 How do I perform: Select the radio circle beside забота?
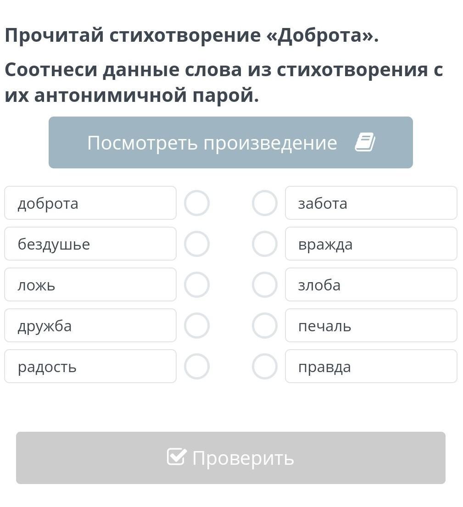264,203
